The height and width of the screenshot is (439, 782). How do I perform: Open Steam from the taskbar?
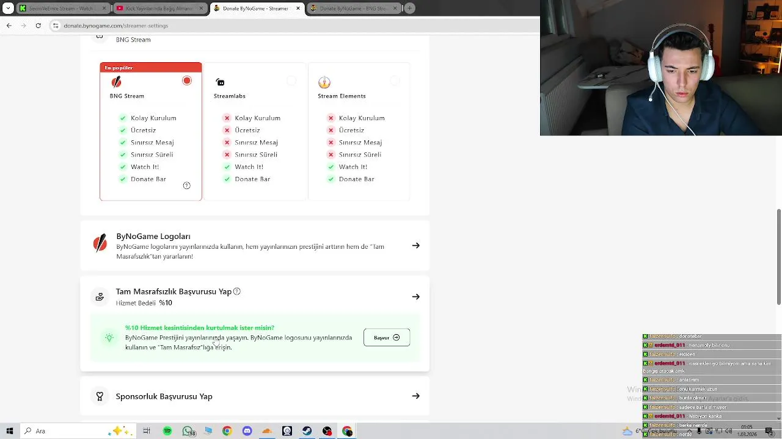(307, 431)
